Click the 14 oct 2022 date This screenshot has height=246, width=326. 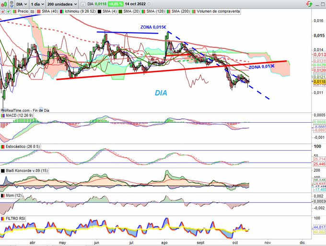pos(135,4)
